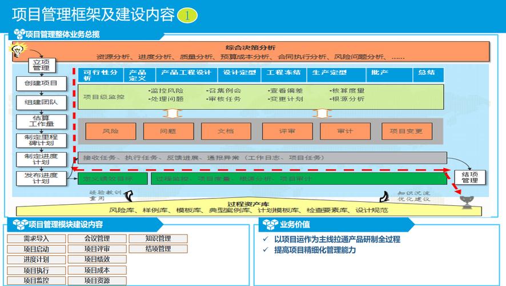Select the 产品工程设计 phase header
506x286 pixels.
click(187, 75)
